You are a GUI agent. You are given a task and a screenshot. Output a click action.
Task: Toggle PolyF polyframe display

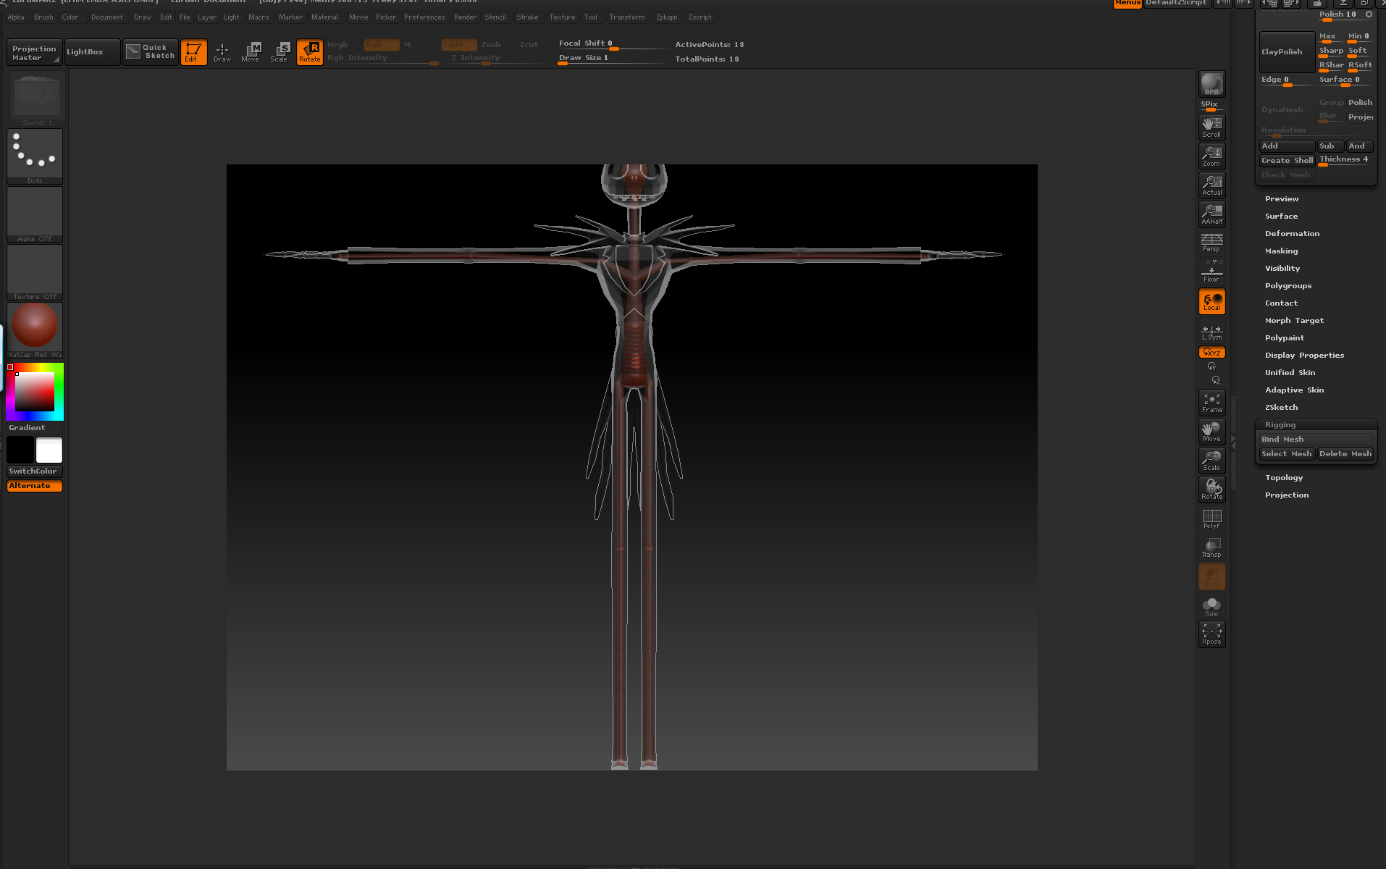tap(1211, 519)
